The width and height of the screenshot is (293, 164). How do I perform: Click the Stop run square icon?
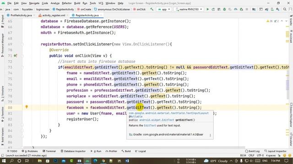[247, 9]
